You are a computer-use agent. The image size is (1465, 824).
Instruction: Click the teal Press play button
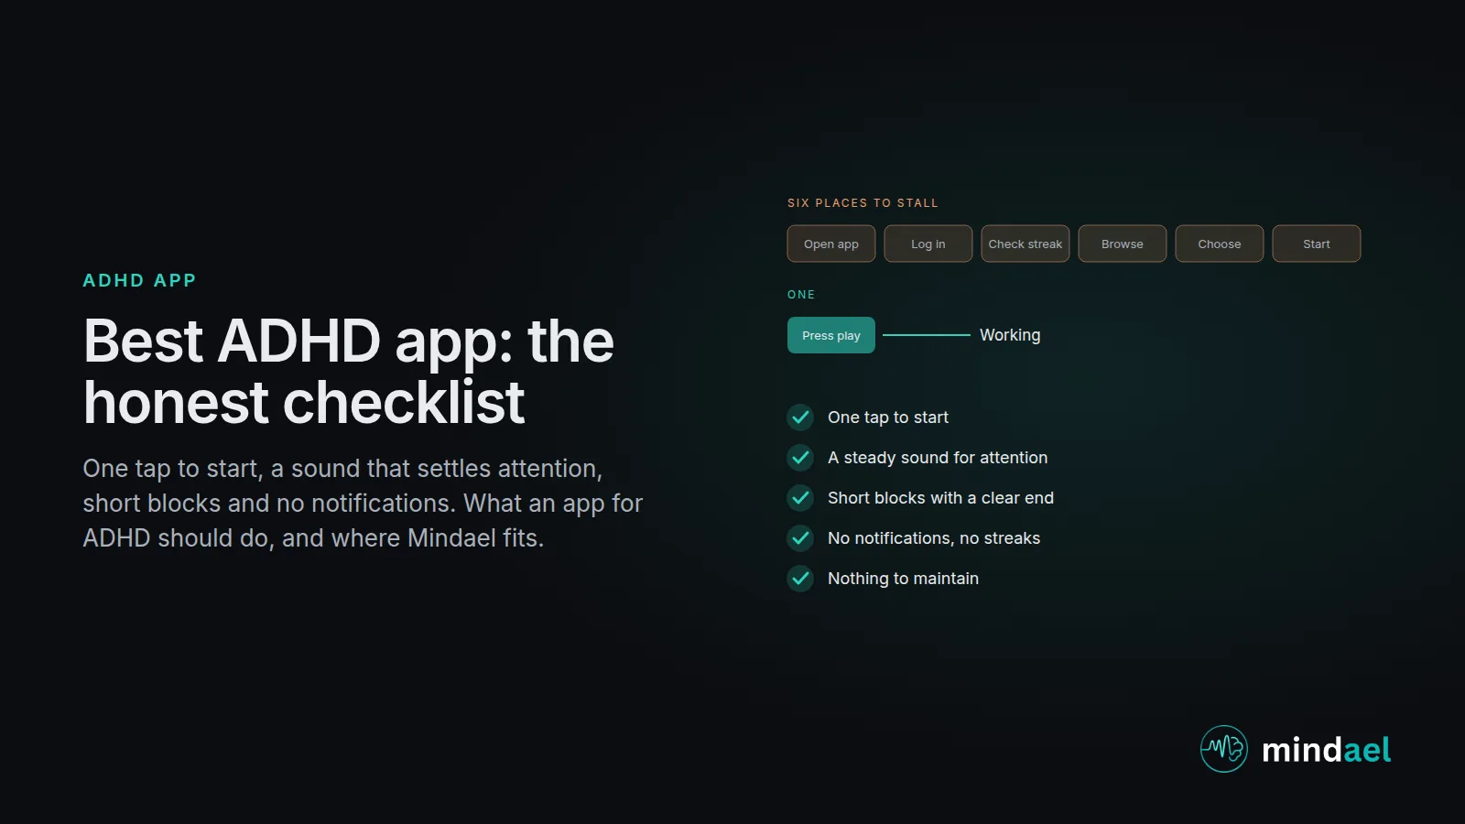tap(831, 335)
